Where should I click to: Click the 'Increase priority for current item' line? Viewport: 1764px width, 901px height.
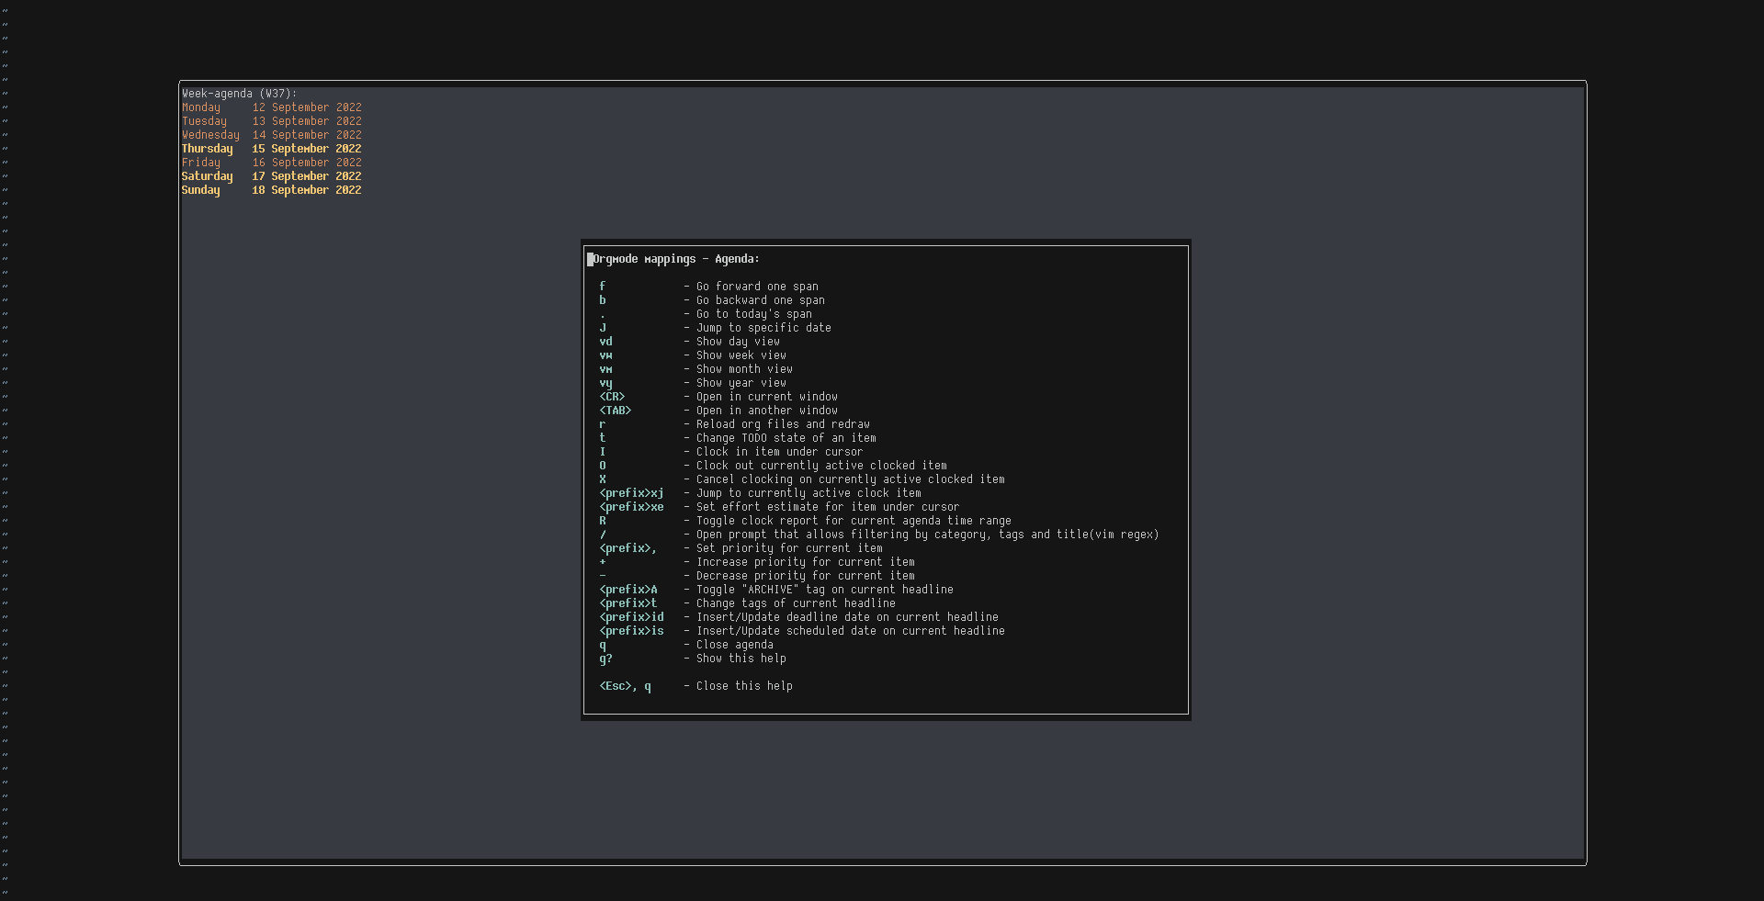(x=757, y=562)
